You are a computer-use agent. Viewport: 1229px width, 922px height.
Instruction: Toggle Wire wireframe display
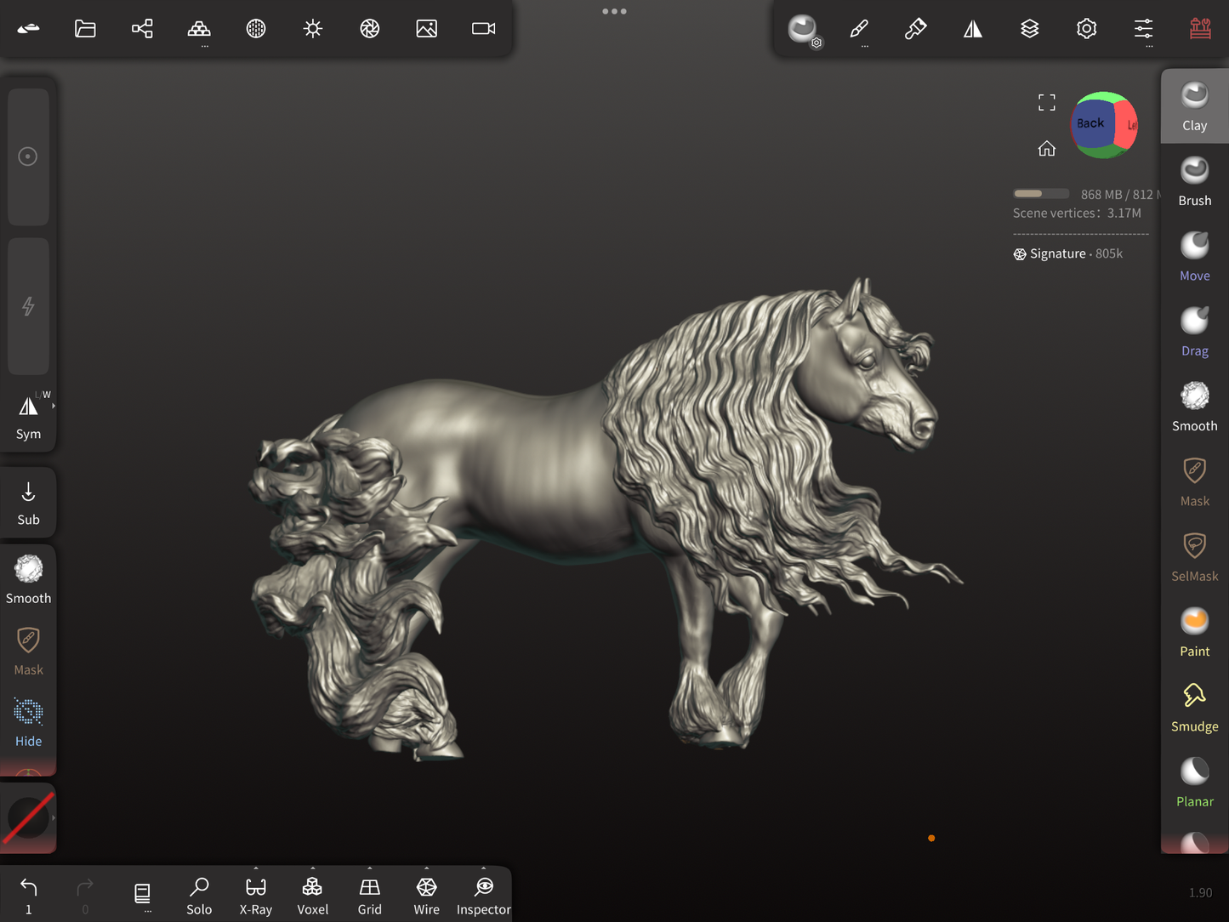pyautogui.click(x=426, y=896)
